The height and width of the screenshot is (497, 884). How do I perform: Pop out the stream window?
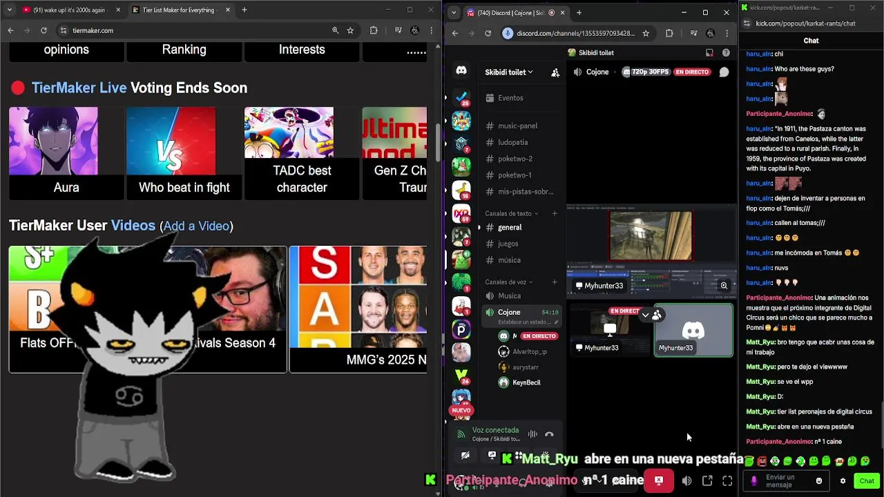(x=707, y=481)
